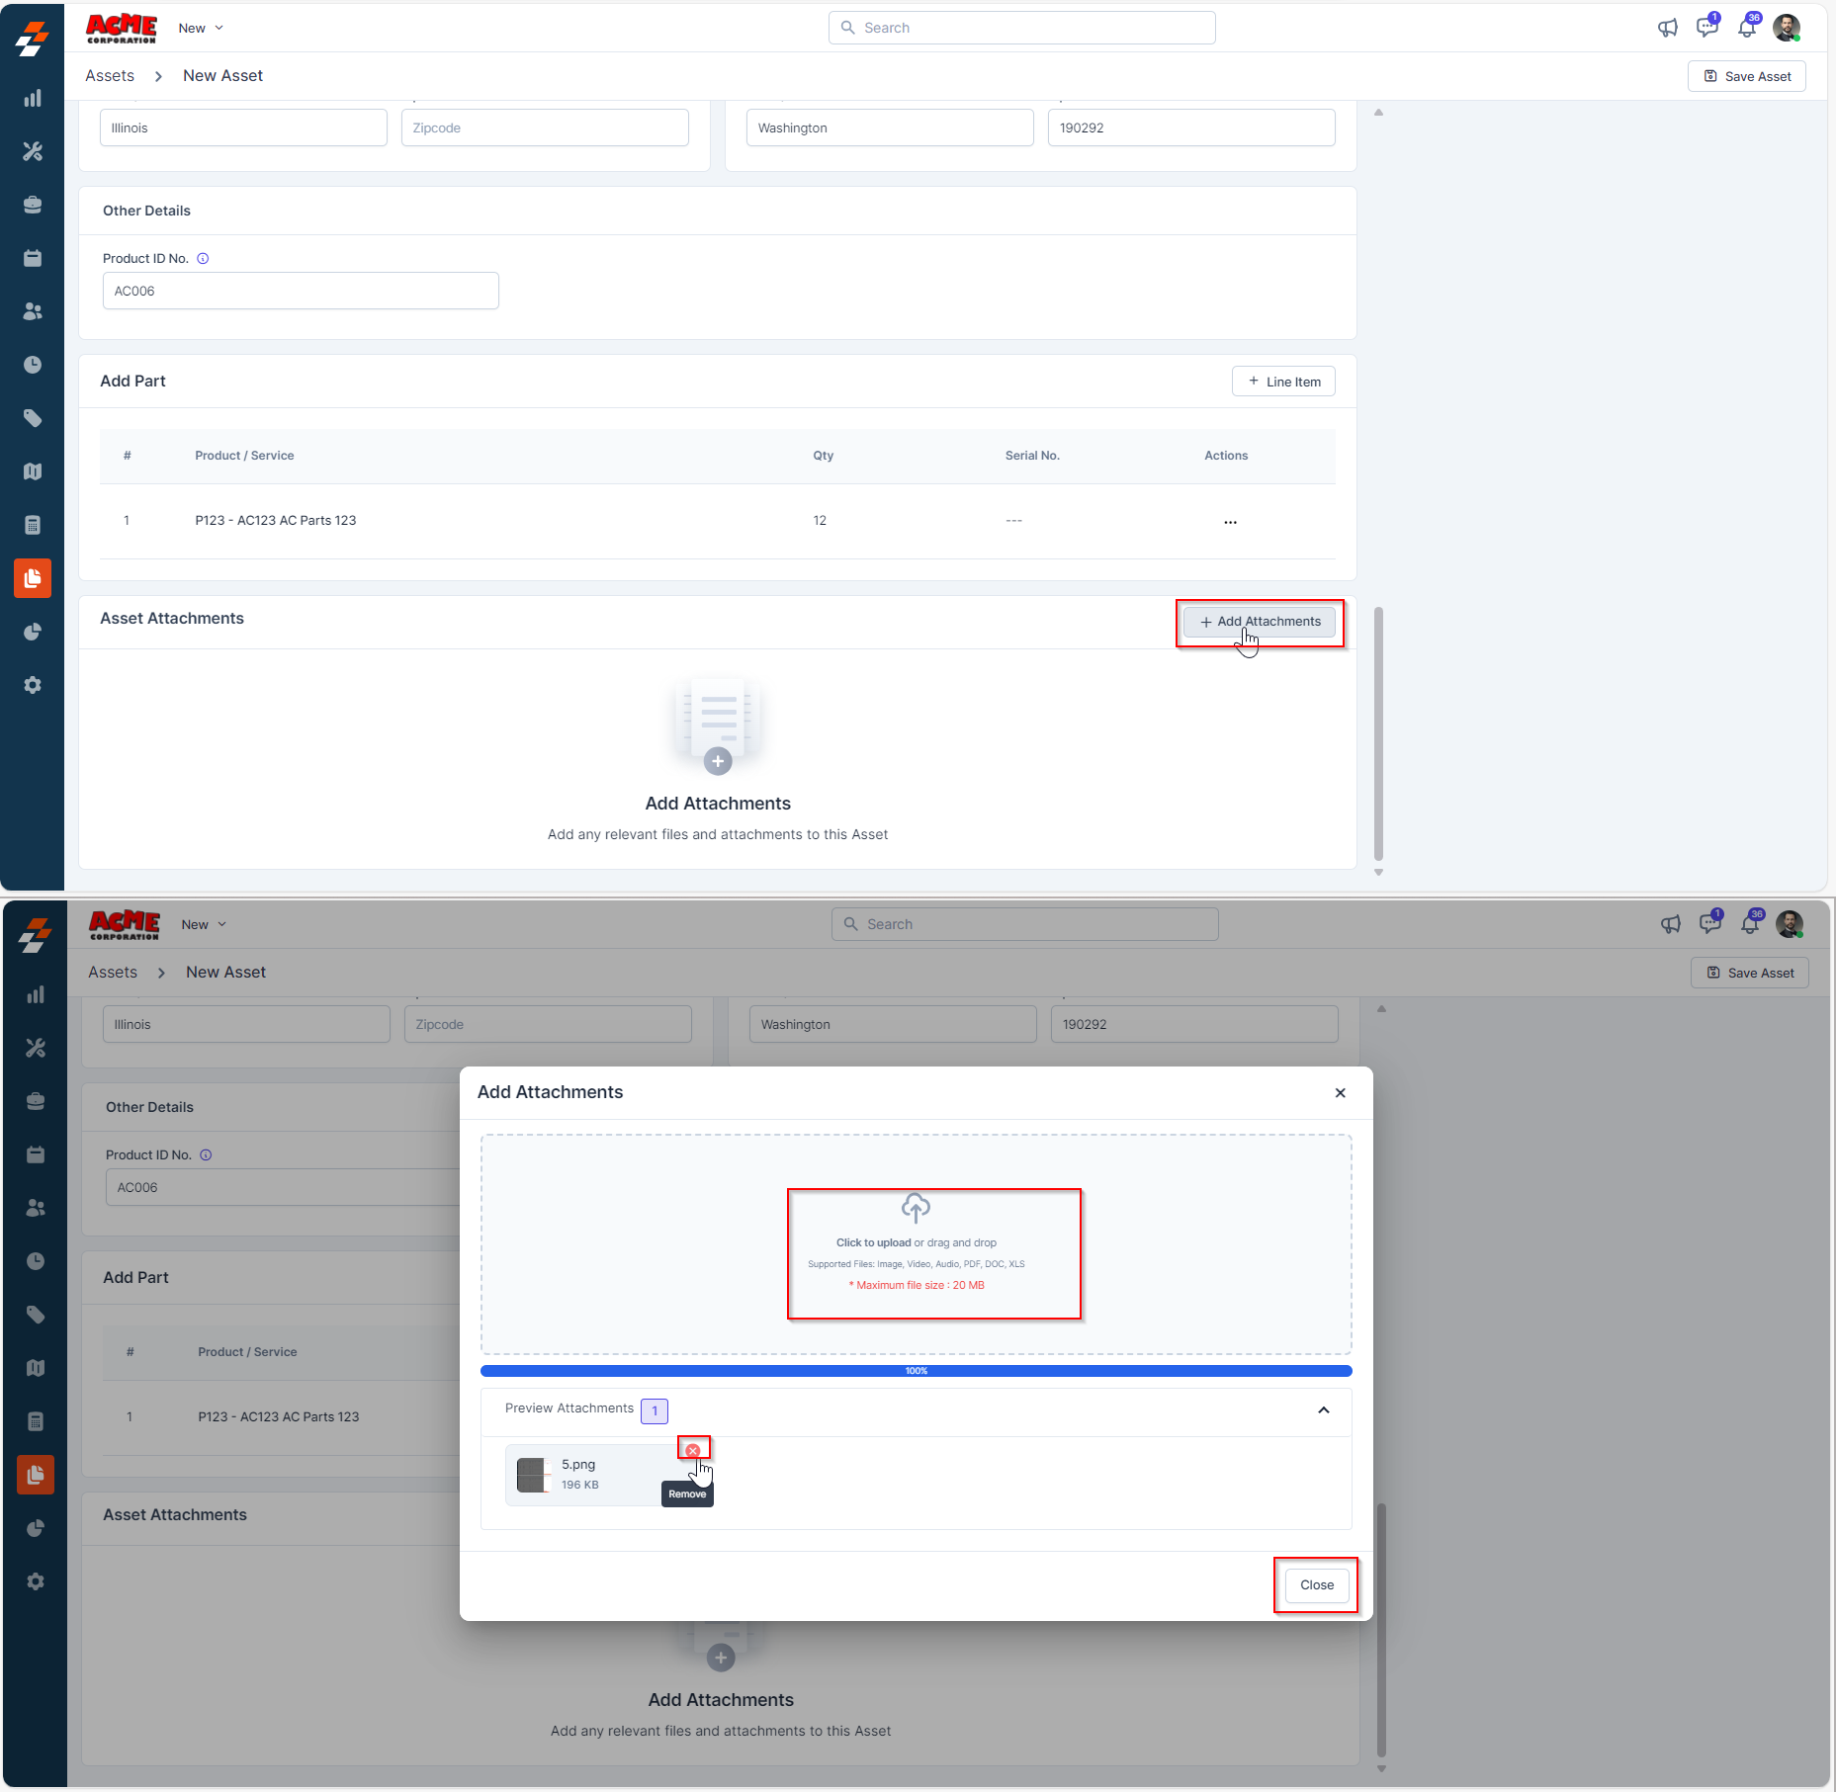The width and height of the screenshot is (1836, 1792).
Task: Open the user avatar menu in top screenshot
Action: point(1787,28)
